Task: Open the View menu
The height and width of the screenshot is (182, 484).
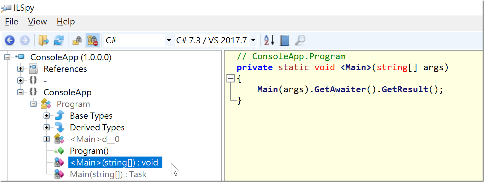Action: click(37, 22)
